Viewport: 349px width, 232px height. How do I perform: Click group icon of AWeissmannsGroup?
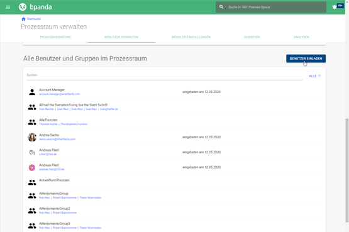(32, 196)
